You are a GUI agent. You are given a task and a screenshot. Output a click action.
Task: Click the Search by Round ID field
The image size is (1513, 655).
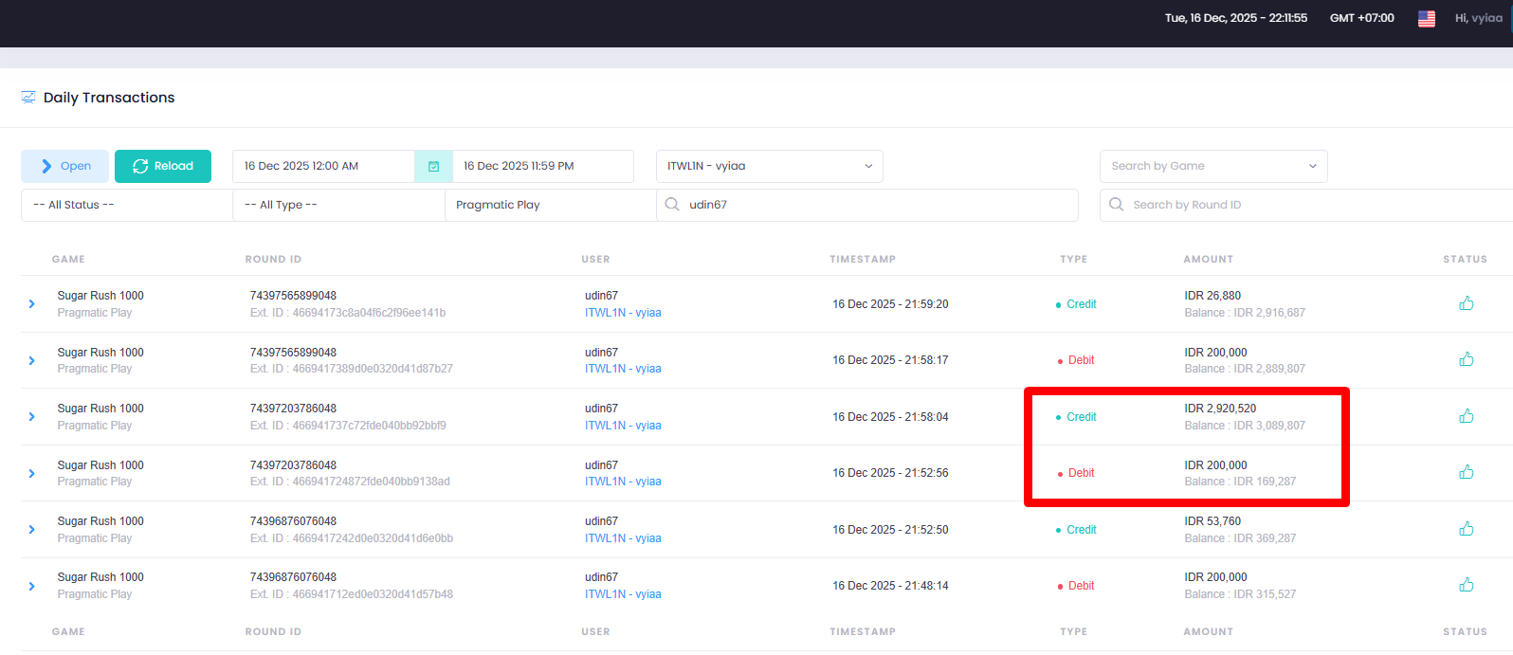[1306, 205]
